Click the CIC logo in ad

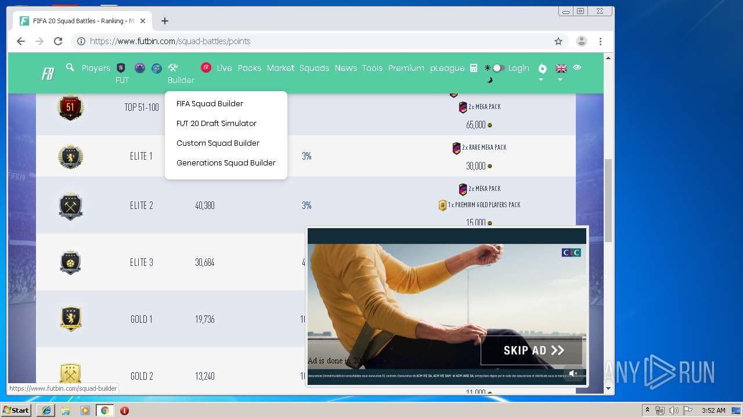571,253
